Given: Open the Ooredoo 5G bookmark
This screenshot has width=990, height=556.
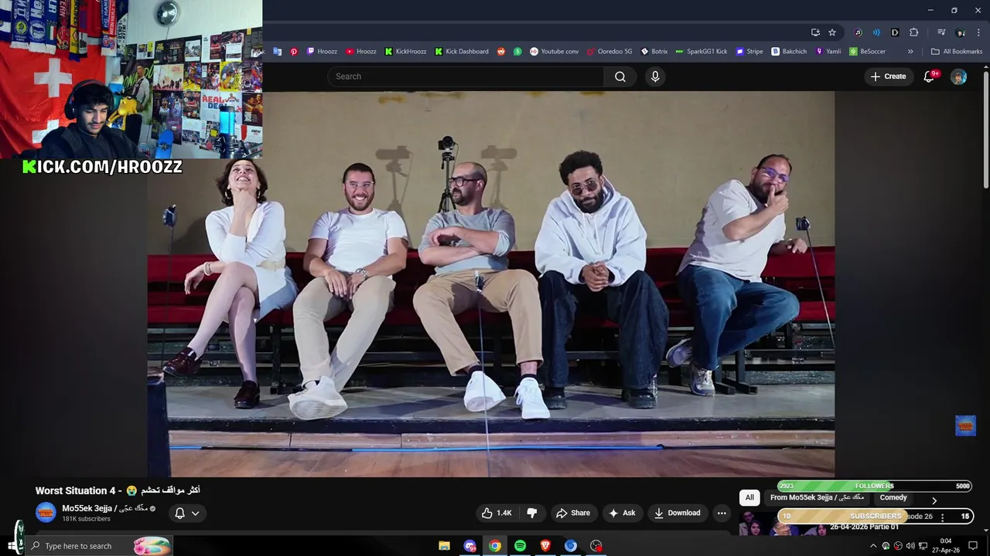Looking at the screenshot, I should (609, 52).
